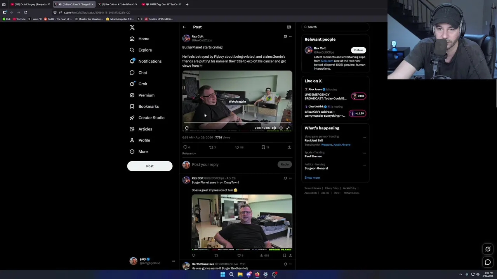Bookmark the main post with 13 bookmarks
Viewport: 497px width, 279px height.
tap(265, 147)
